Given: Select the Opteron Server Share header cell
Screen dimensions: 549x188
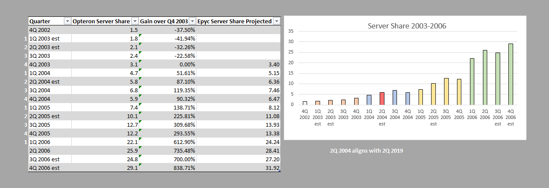Looking at the screenshot, I should tap(105, 21).
